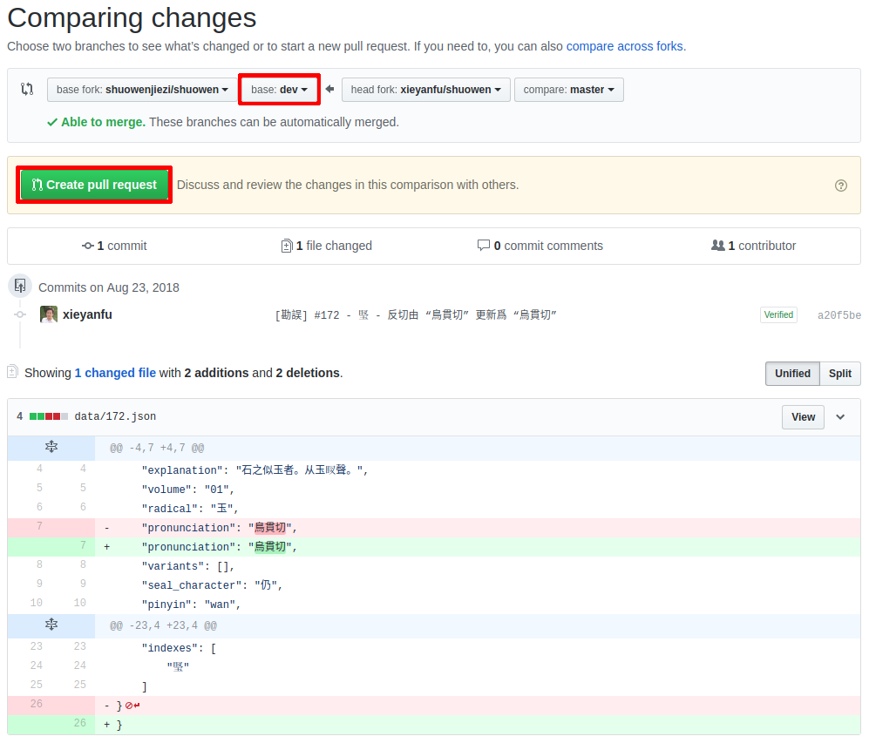This screenshot has height=743, width=869.
Task: Click the help question mark icon
Action: tap(841, 186)
